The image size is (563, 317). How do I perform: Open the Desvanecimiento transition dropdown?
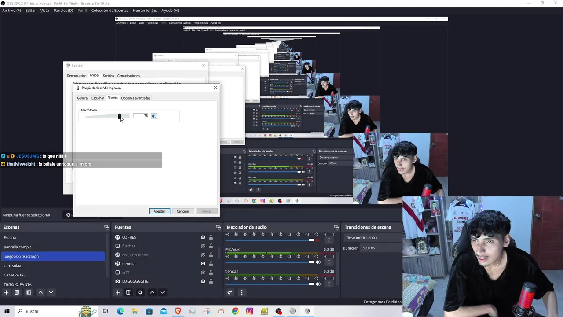(372, 237)
